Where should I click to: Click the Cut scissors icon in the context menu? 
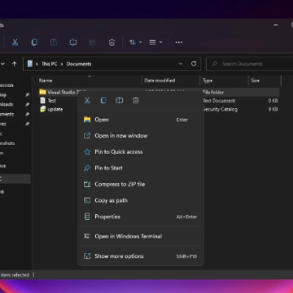[87, 100]
